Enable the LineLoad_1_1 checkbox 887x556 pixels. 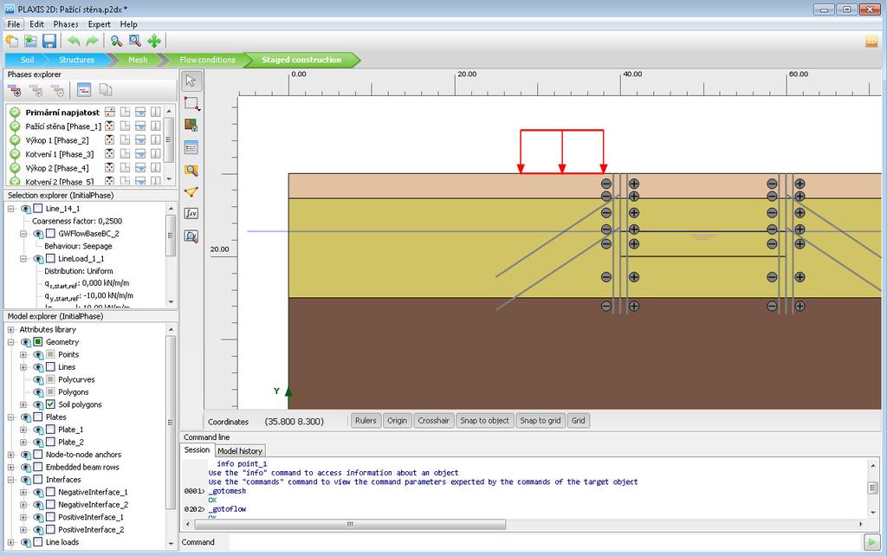coord(50,258)
